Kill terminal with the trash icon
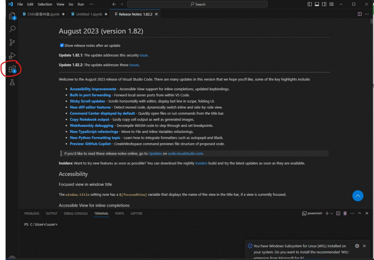This screenshot has width=374, height=260. [345, 214]
